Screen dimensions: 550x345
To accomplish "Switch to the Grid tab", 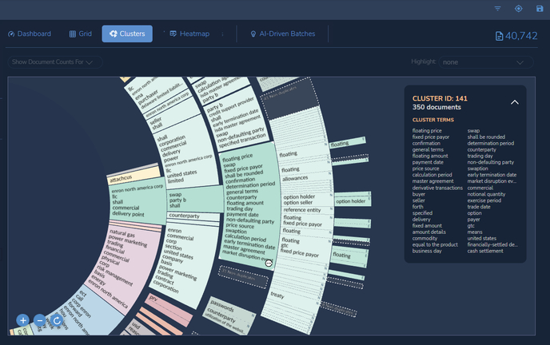I will coord(80,34).
